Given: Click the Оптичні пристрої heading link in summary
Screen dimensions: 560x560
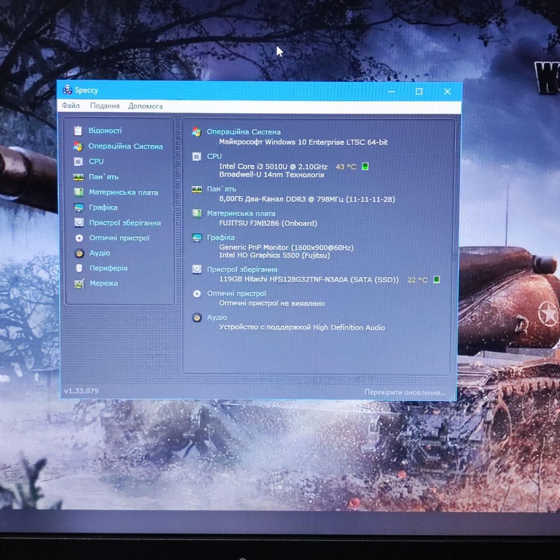Looking at the screenshot, I should [x=237, y=294].
